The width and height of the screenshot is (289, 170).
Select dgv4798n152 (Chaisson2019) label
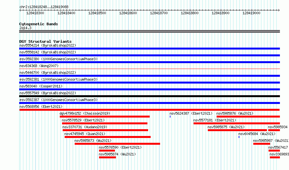[x=85, y=113]
